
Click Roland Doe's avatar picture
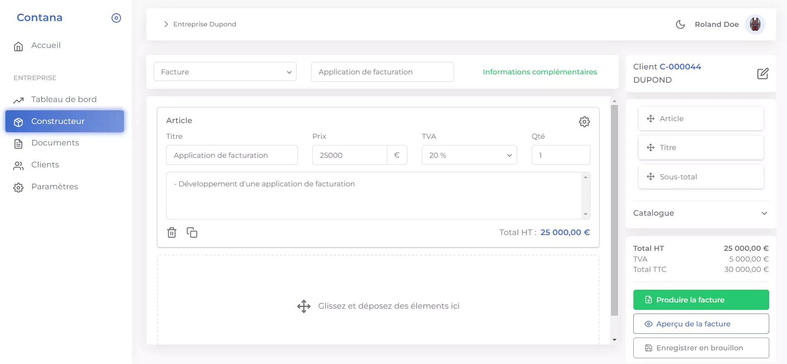point(755,24)
